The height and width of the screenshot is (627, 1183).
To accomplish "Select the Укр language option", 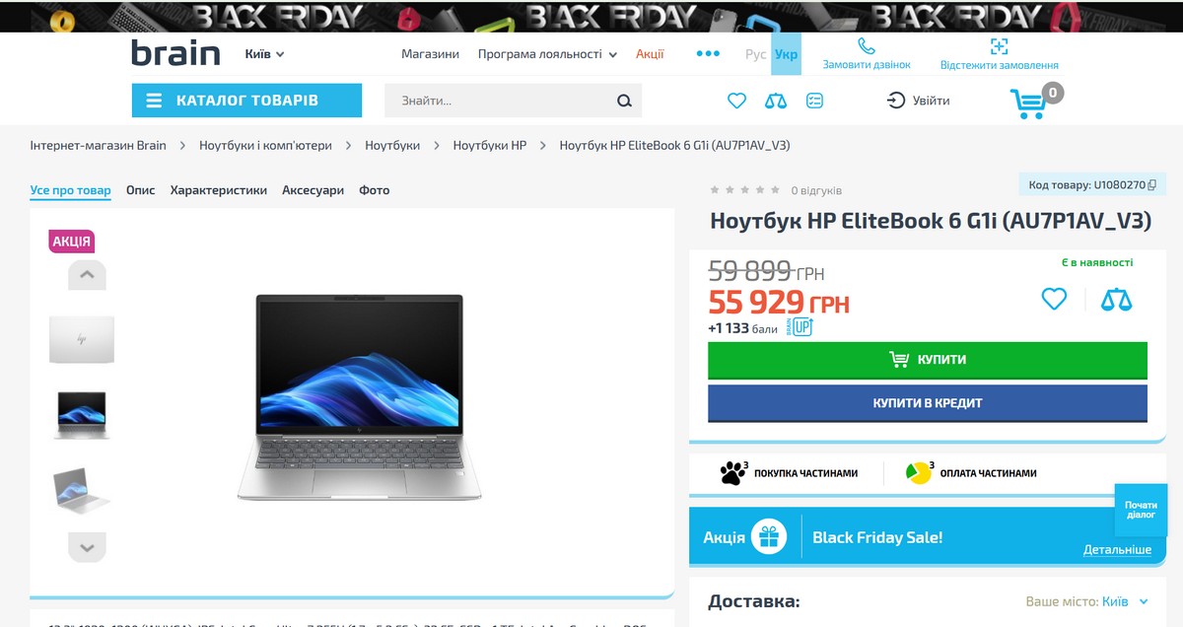I will (786, 54).
